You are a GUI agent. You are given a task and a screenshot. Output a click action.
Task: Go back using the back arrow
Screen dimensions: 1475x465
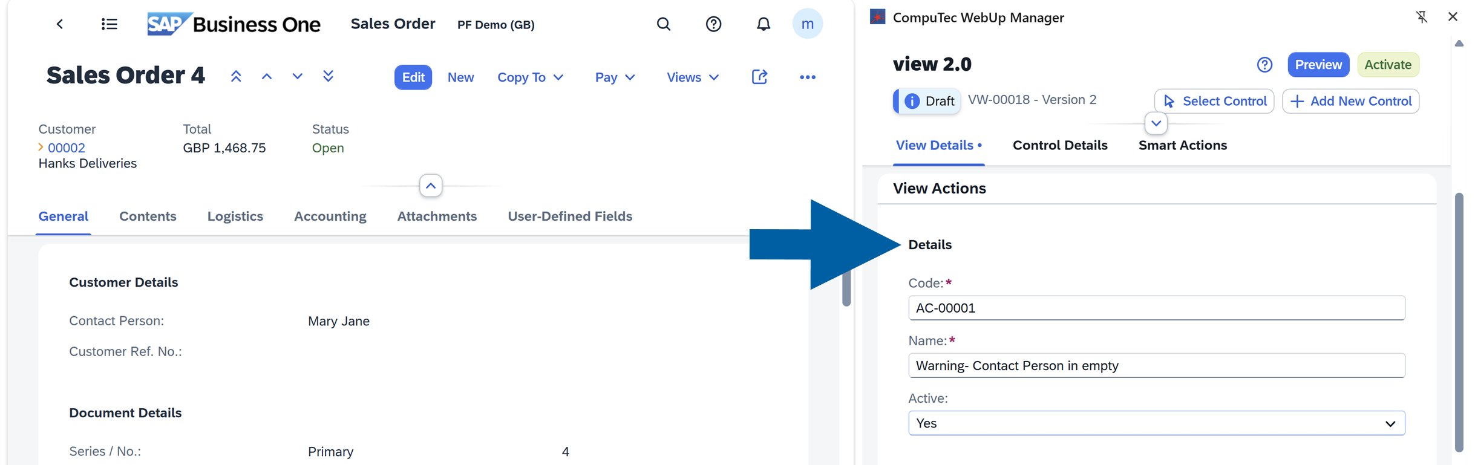59,24
